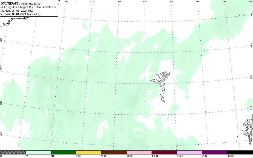Pick the dark green 400–500 legend swatch
Viewport: 253px width, 158px height.
click(63, 152)
